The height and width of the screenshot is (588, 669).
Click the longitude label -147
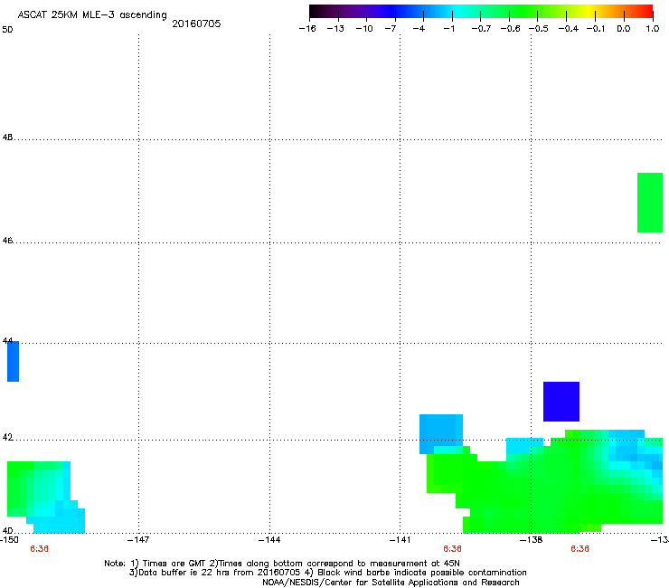138,540
